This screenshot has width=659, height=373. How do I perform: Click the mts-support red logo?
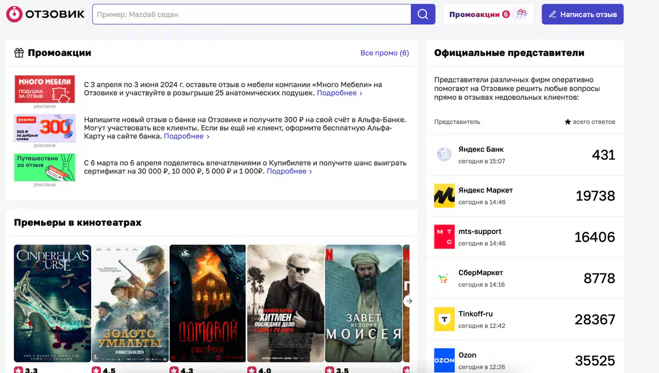point(444,237)
